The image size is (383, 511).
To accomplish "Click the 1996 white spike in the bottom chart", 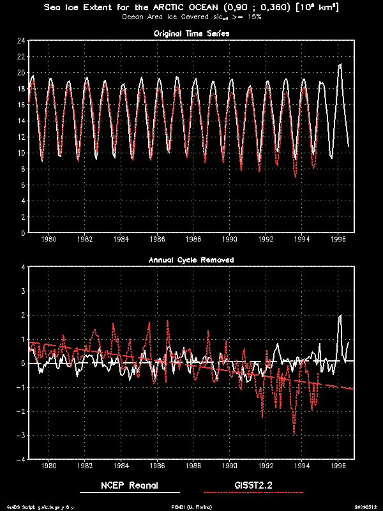I will [x=340, y=316].
